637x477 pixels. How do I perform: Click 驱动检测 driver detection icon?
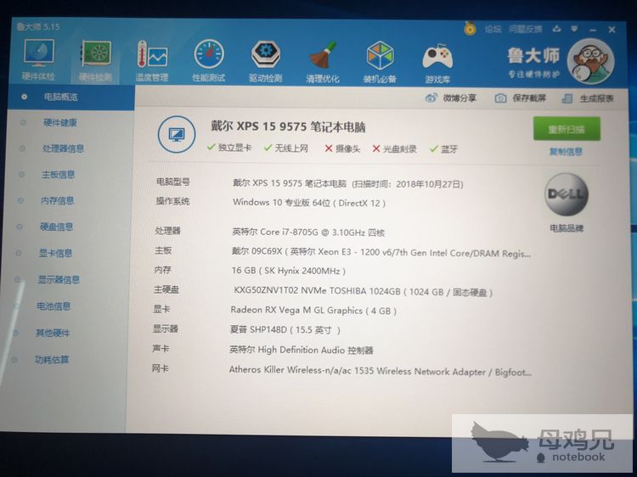click(x=265, y=60)
